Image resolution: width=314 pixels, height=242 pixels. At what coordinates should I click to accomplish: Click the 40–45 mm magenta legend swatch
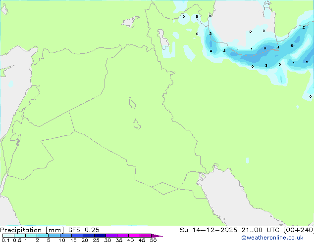coord(134,236)
